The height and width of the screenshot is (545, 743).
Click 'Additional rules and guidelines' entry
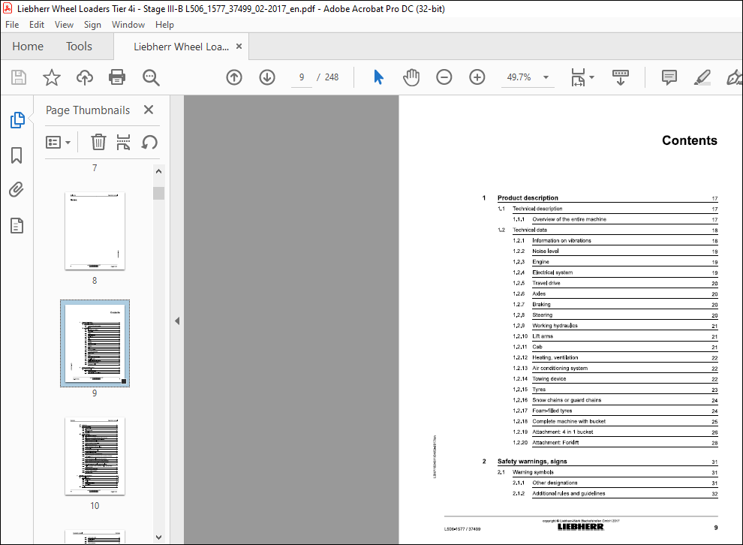coord(569,493)
